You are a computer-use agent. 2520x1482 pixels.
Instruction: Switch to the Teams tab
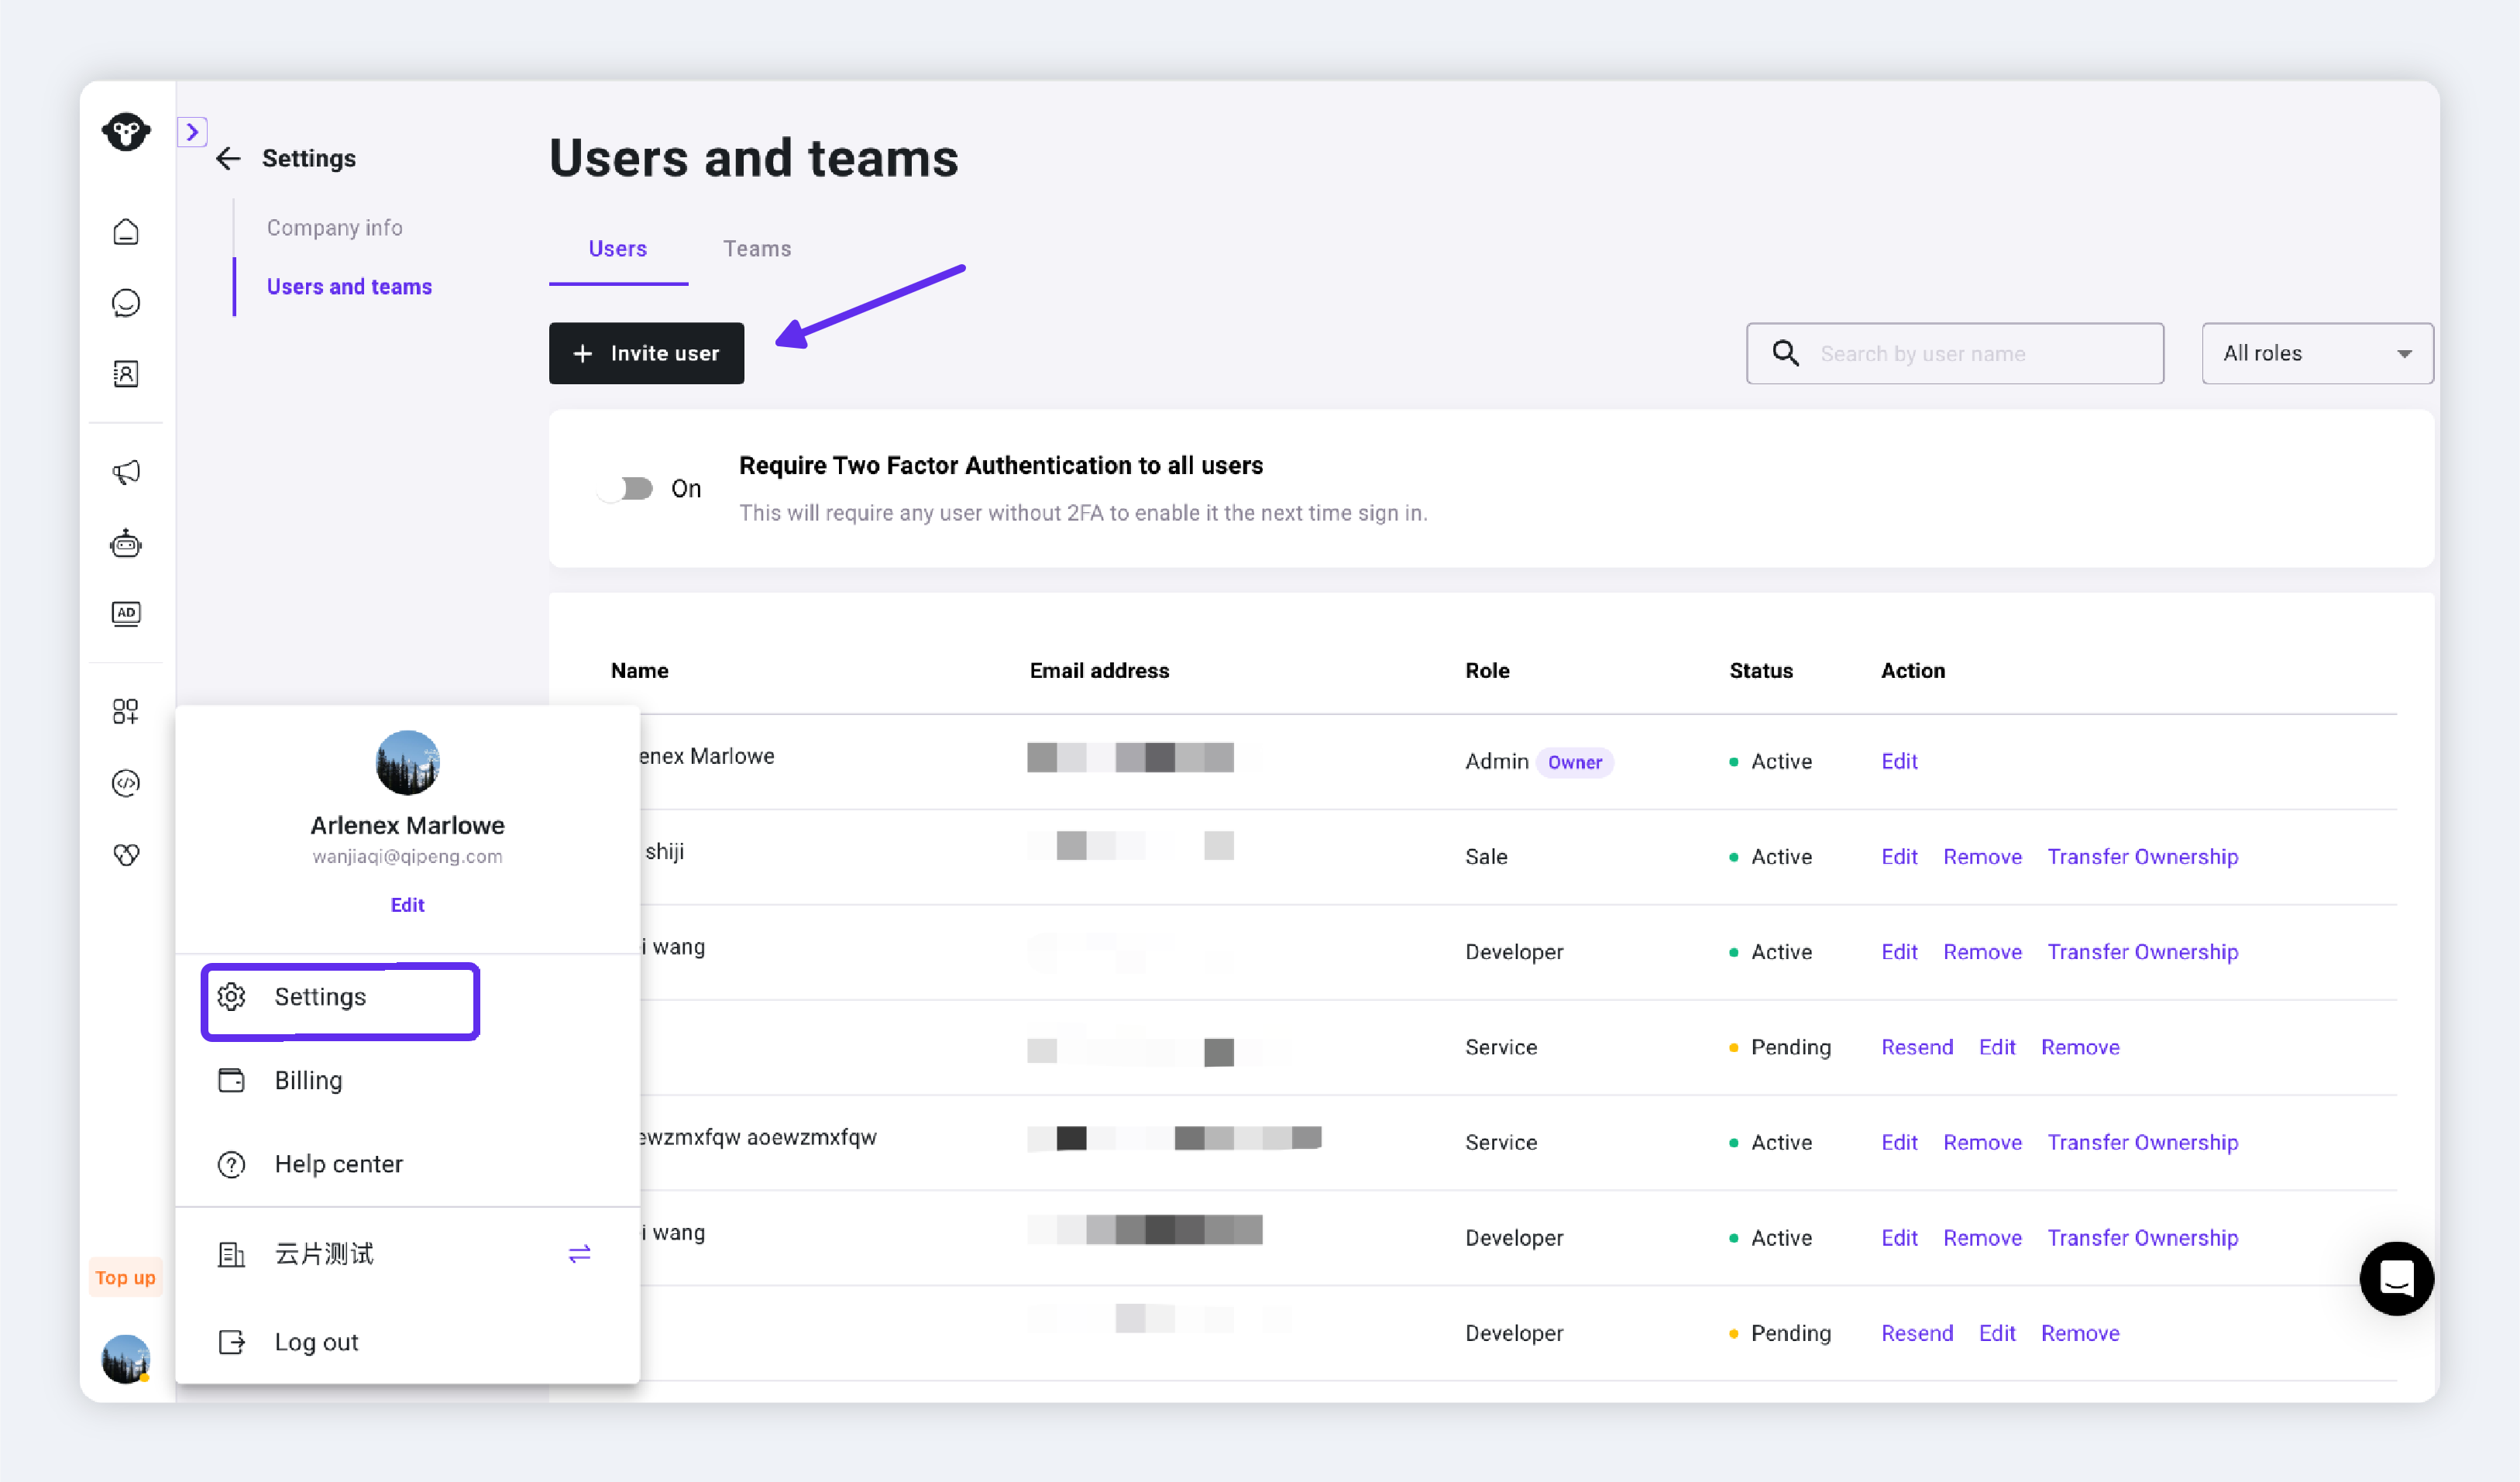(x=757, y=249)
